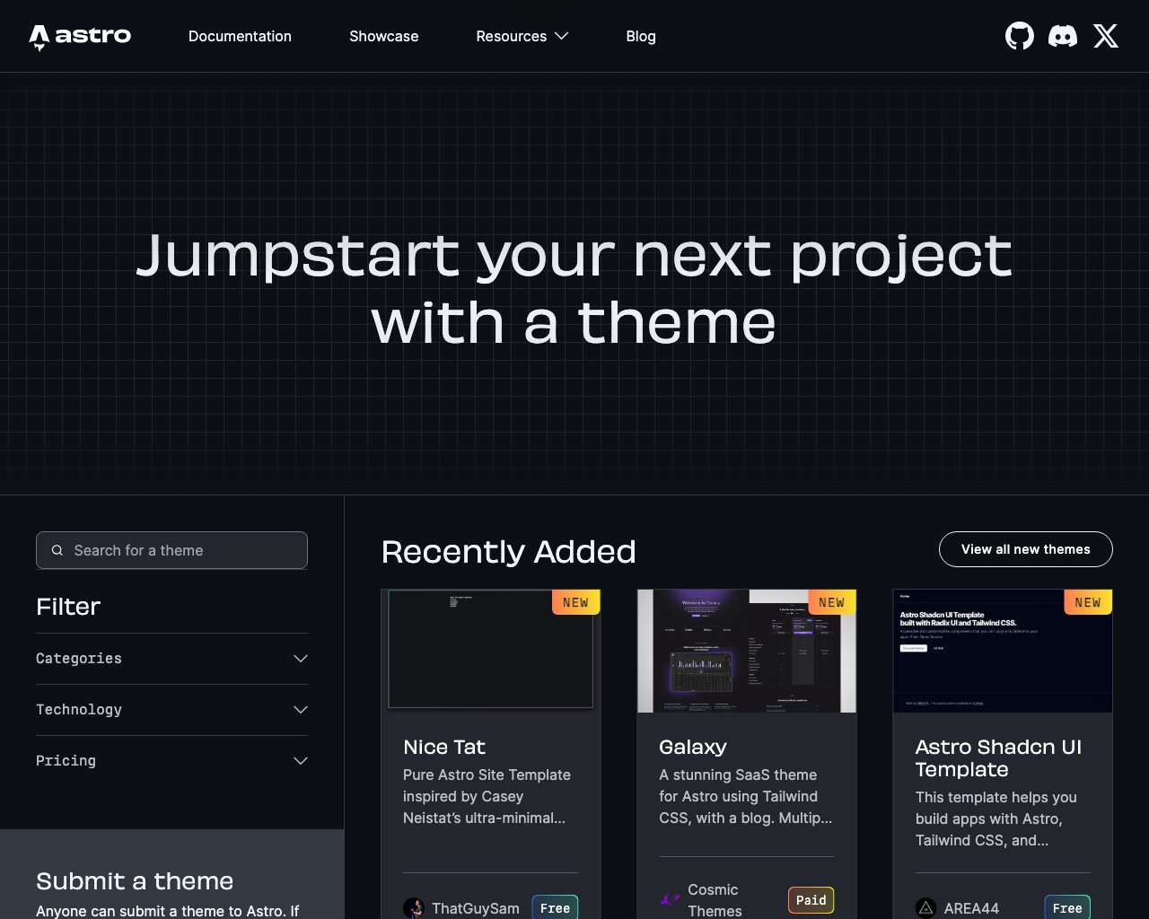Click the Submit a theme heading
The height and width of the screenshot is (919, 1149).
pos(135,881)
